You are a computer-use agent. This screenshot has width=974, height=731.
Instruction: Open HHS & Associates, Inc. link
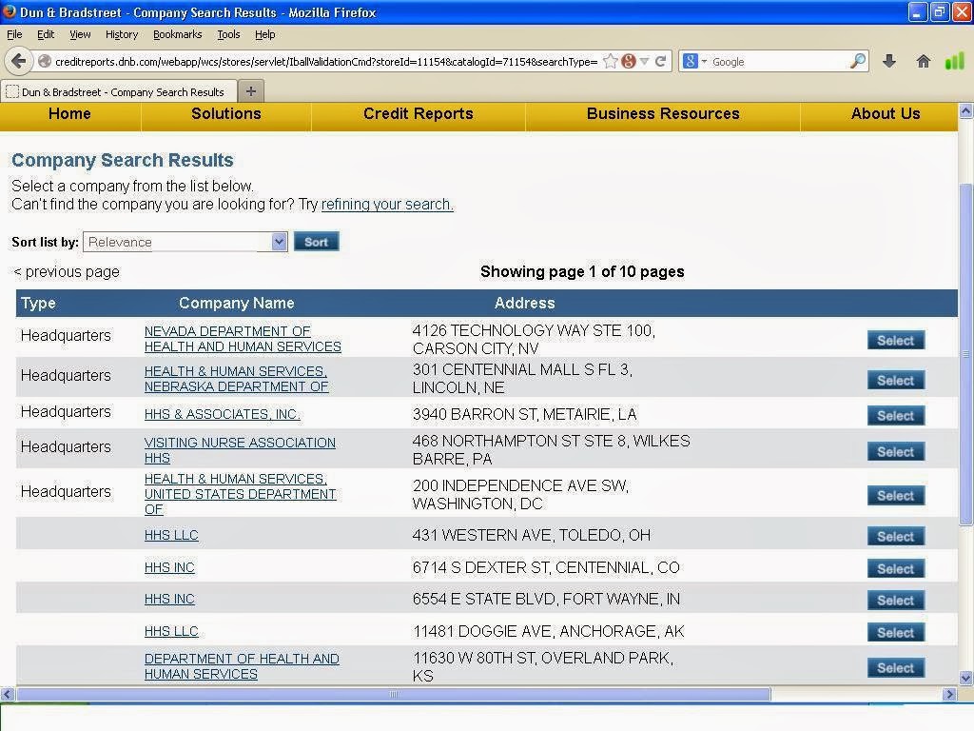222,414
